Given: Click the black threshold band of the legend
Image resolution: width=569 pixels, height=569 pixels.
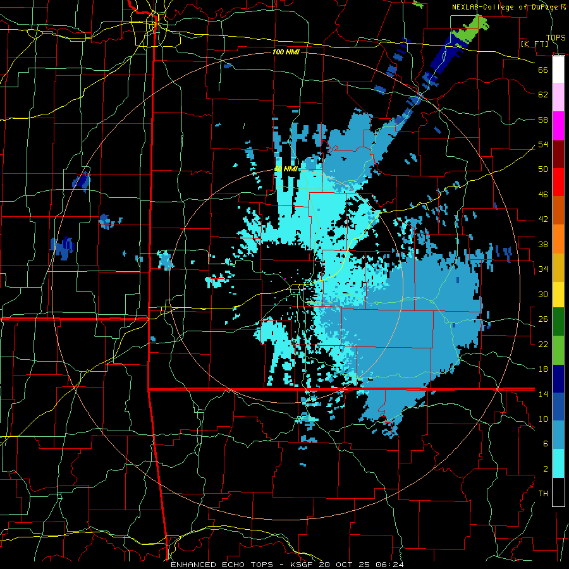Looking at the screenshot, I should point(558,492).
